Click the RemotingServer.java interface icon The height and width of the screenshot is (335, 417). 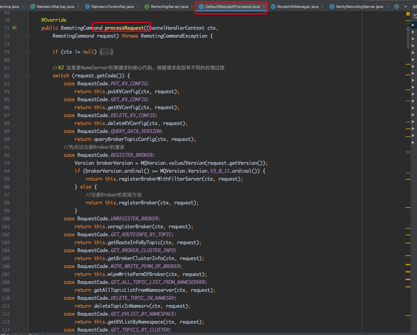click(147, 7)
